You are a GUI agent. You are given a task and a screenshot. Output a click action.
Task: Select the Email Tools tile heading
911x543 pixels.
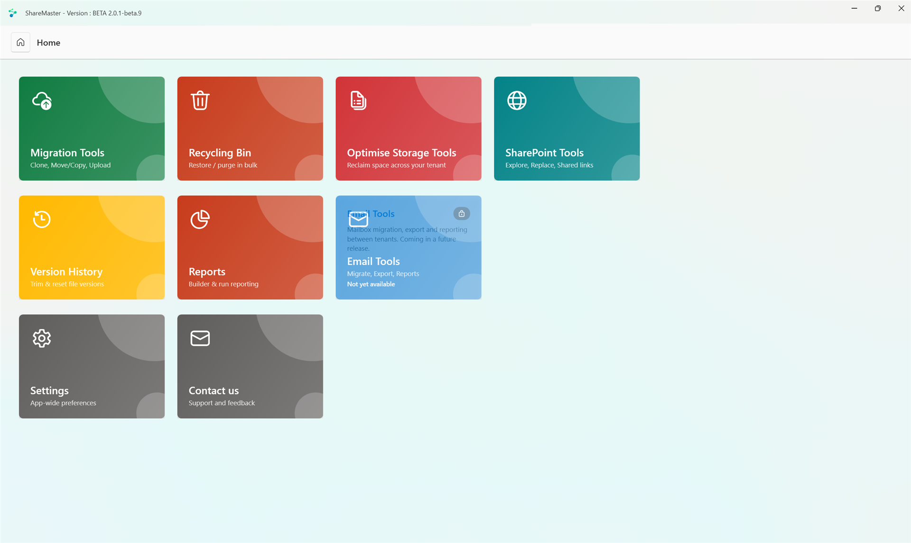pos(373,261)
